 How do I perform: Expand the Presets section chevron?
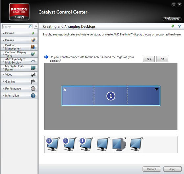coord(3,40)
